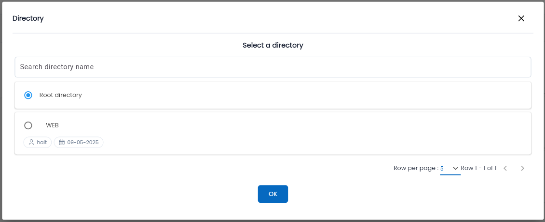Go to the previous page chevron
Image resolution: width=545 pixels, height=222 pixels.
pos(505,168)
